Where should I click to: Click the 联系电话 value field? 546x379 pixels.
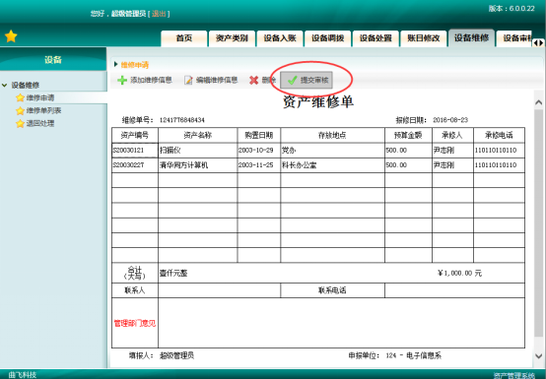click(454, 290)
